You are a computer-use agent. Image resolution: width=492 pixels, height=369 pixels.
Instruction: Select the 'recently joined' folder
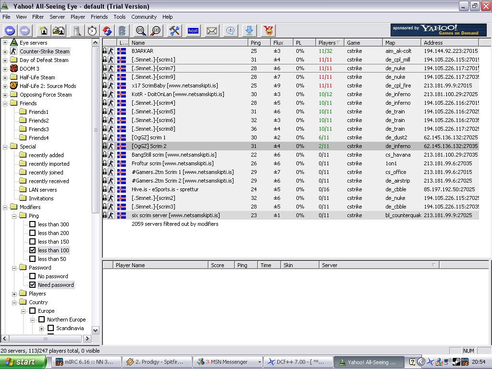(x=46, y=172)
